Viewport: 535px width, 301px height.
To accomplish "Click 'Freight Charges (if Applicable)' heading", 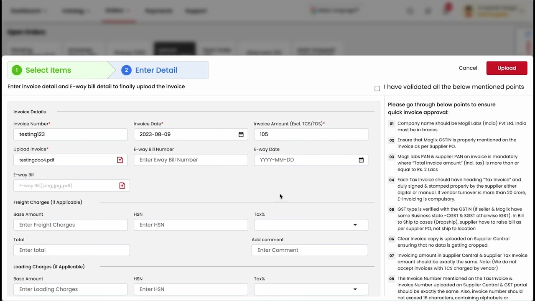I will (x=48, y=202).
